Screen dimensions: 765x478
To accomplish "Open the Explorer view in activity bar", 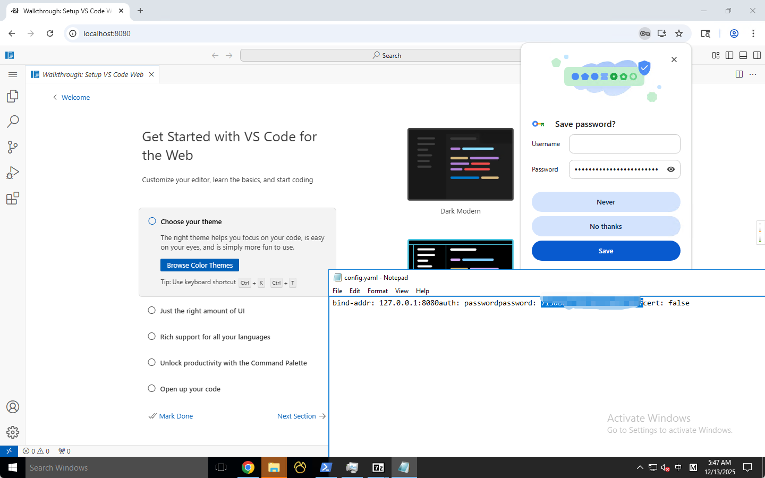I will [13, 96].
